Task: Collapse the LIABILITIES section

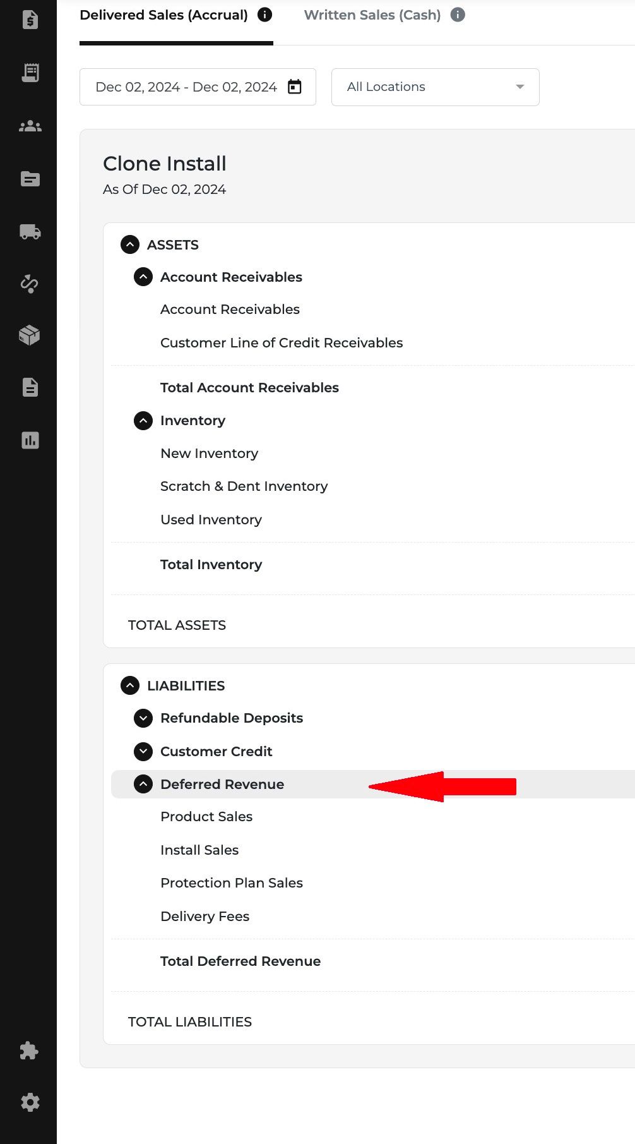Action: coord(130,685)
